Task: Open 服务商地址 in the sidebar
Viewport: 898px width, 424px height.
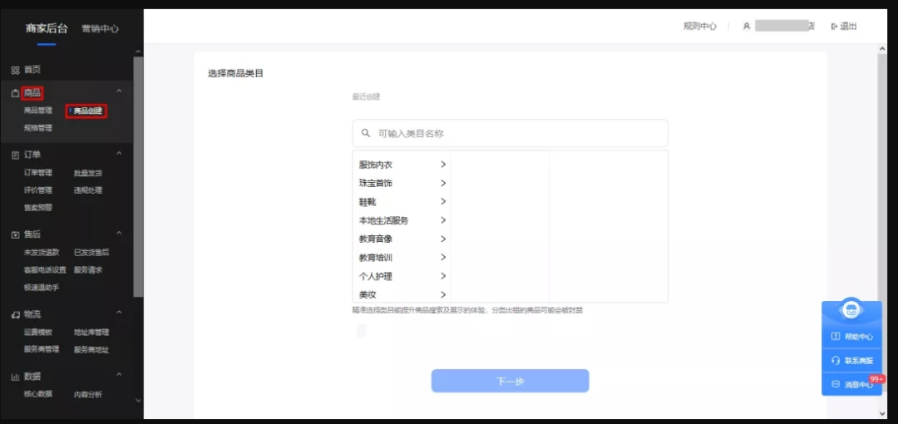Action: 91,349
